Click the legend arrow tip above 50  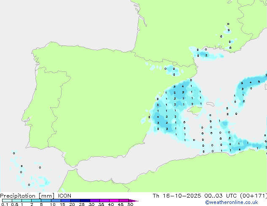pyautogui.click(x=133, y=201)
